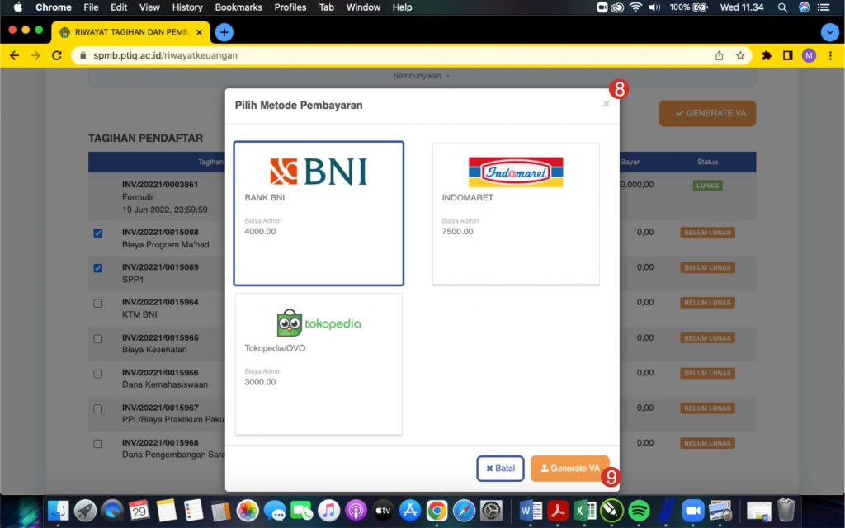Select the Dana Kemahasiswaan checkbox
Image resolution: width=845 pixels, height=528 pixels.
coord(98,374)
